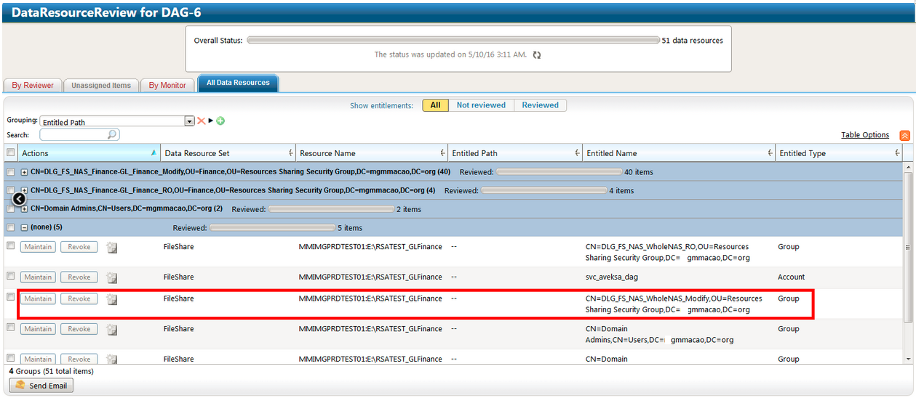Open the orange Table Options collapse icon
Image resolution: width=916 pixels, height=398 pixels.
904,135
